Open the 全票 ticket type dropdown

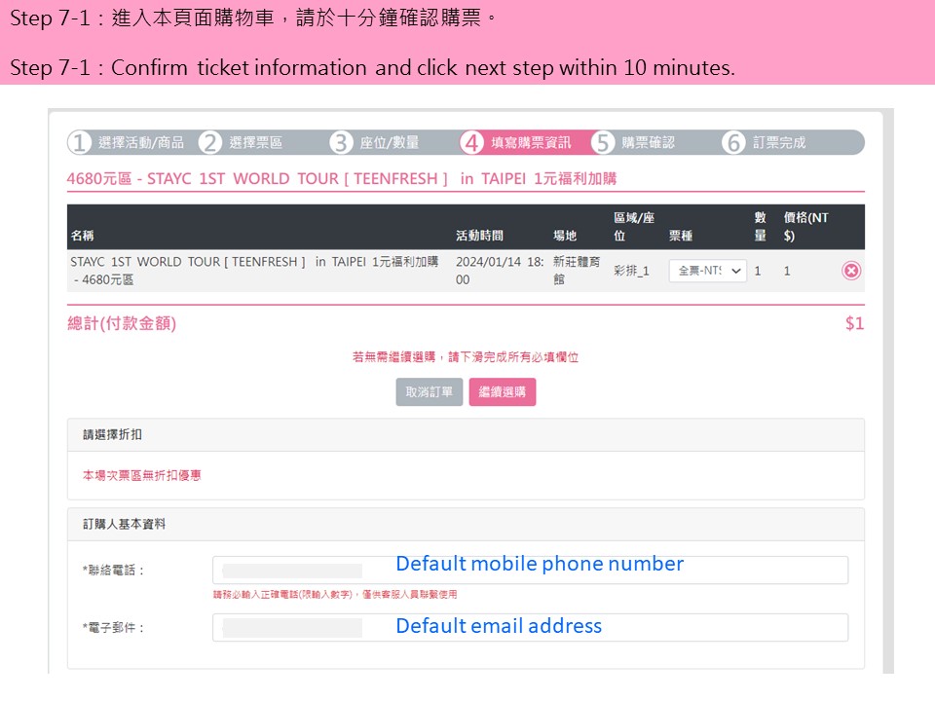tap(707, 271)
